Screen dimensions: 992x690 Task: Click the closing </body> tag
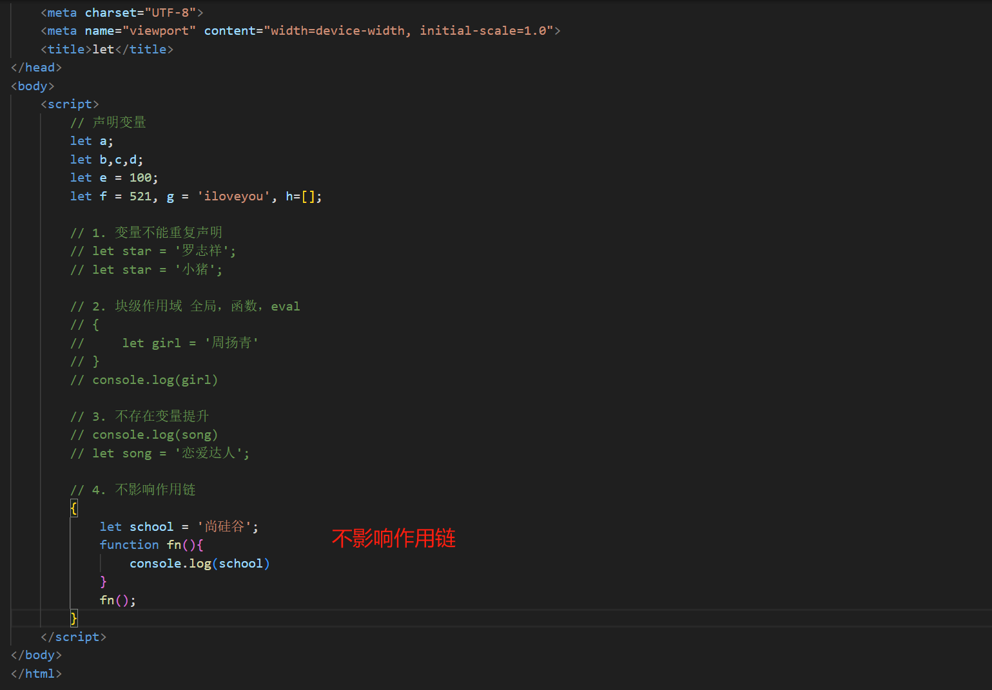pos(36,655)
